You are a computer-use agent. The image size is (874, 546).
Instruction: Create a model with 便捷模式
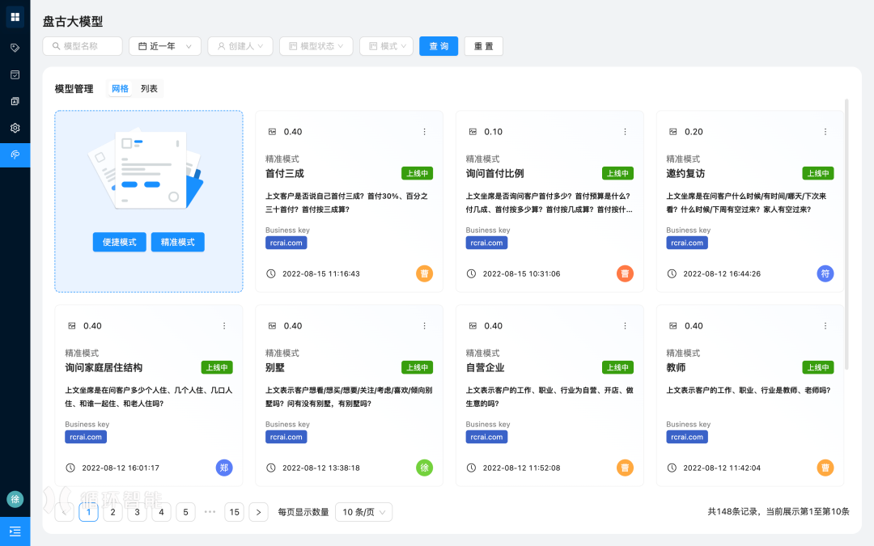(119, 242)
